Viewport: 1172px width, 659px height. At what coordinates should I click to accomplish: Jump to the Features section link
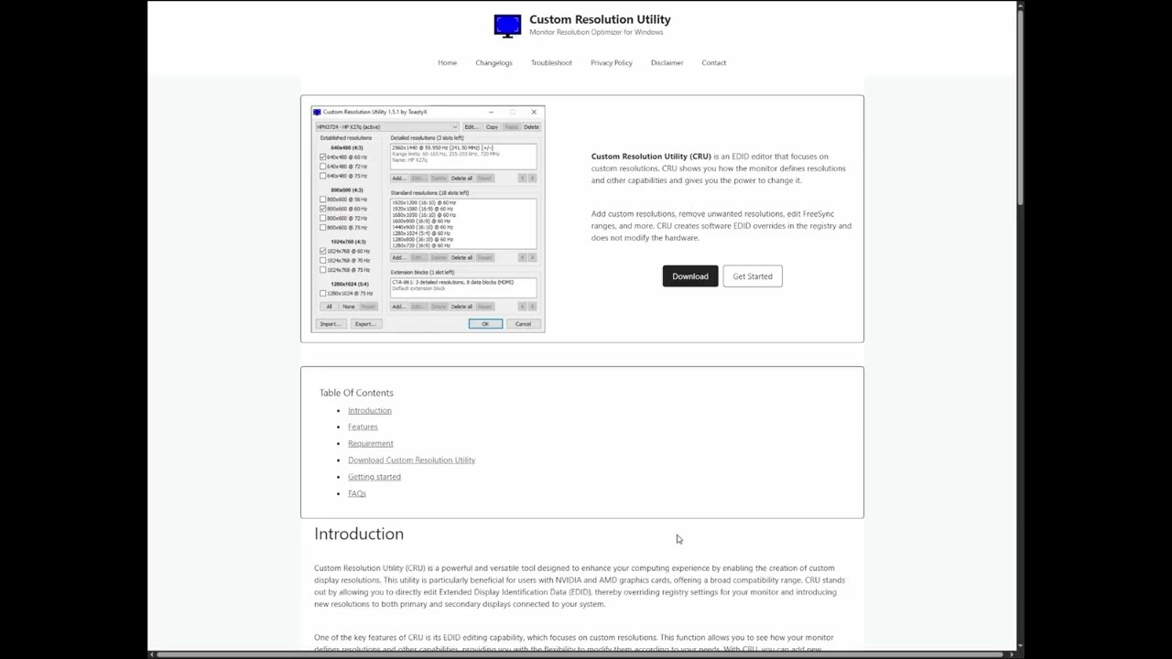pos(363,427)
